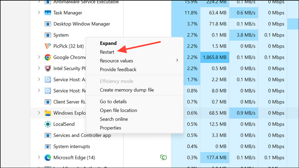Image resolution: width=299 pixels, height=168 pixels.
Task: Select the Services and Controller app name
Action: coord(82,135)
